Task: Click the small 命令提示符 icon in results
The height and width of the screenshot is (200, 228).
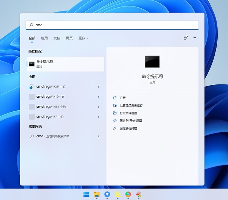Action: (x=32, y=64)
